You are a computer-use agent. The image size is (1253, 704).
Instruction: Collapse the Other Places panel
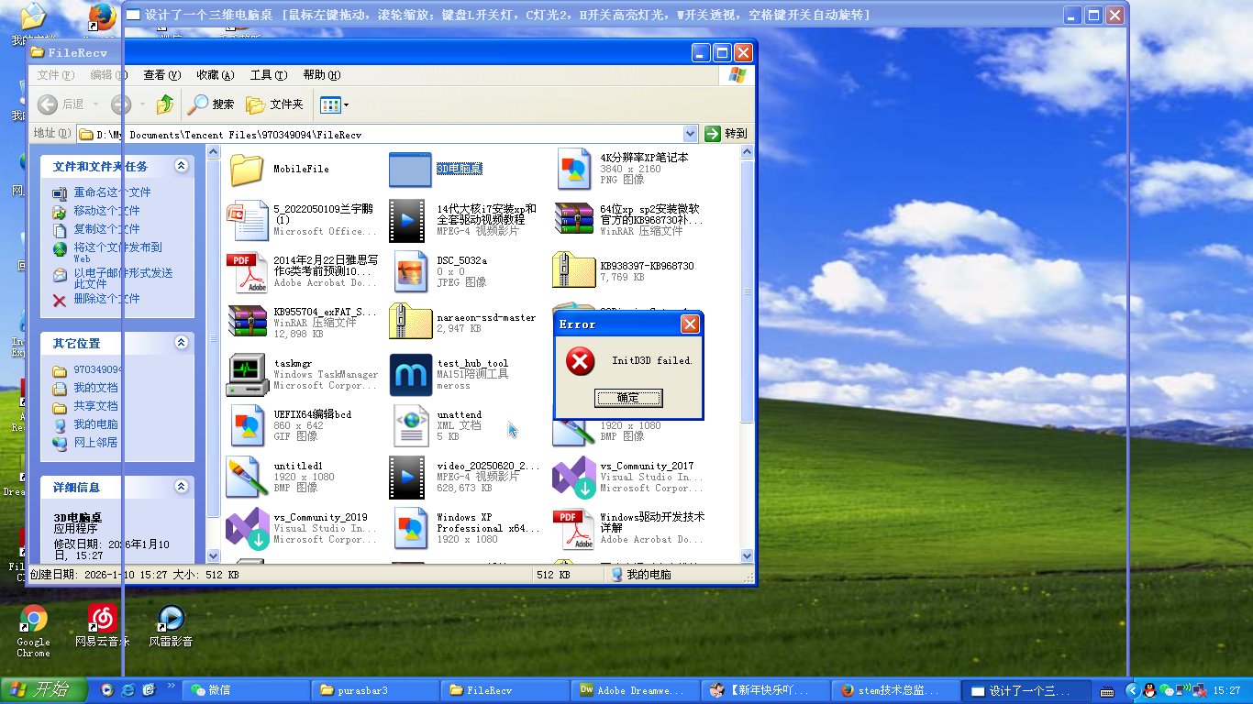181,343
